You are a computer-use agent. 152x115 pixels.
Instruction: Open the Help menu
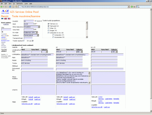point(31,4)
